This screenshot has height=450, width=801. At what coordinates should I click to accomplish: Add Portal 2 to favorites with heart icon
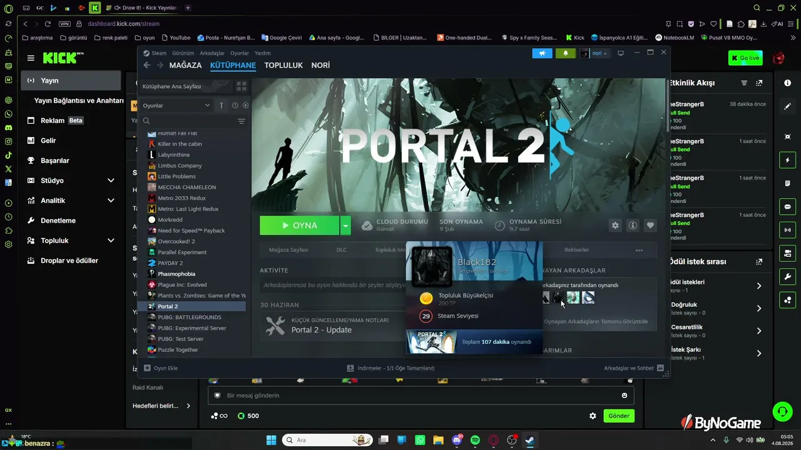coord(650,226)
